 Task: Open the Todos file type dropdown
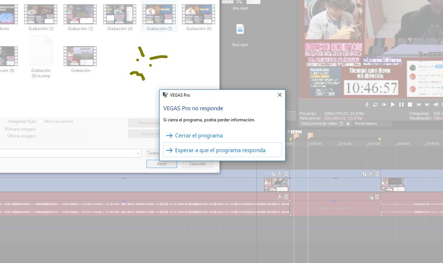pyautogui.click(x=154, y=153)
